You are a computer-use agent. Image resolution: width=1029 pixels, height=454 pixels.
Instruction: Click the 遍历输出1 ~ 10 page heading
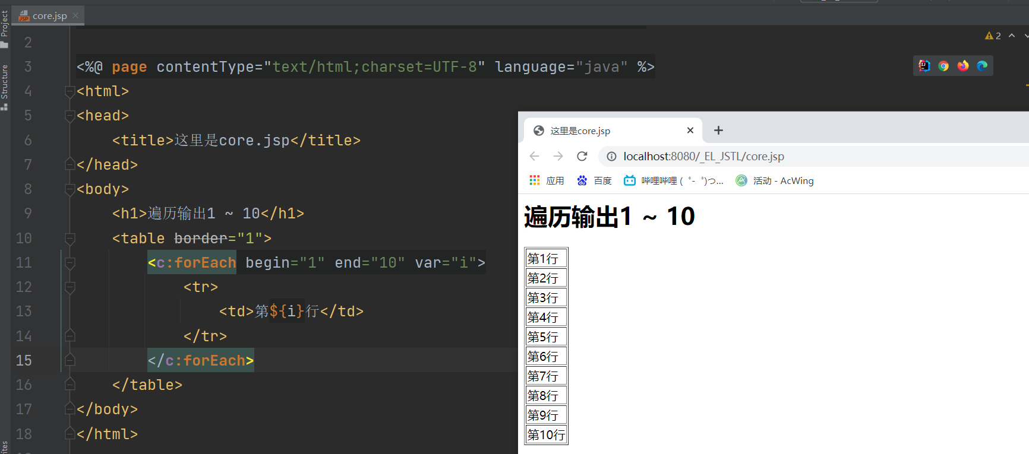pos(609,217)
